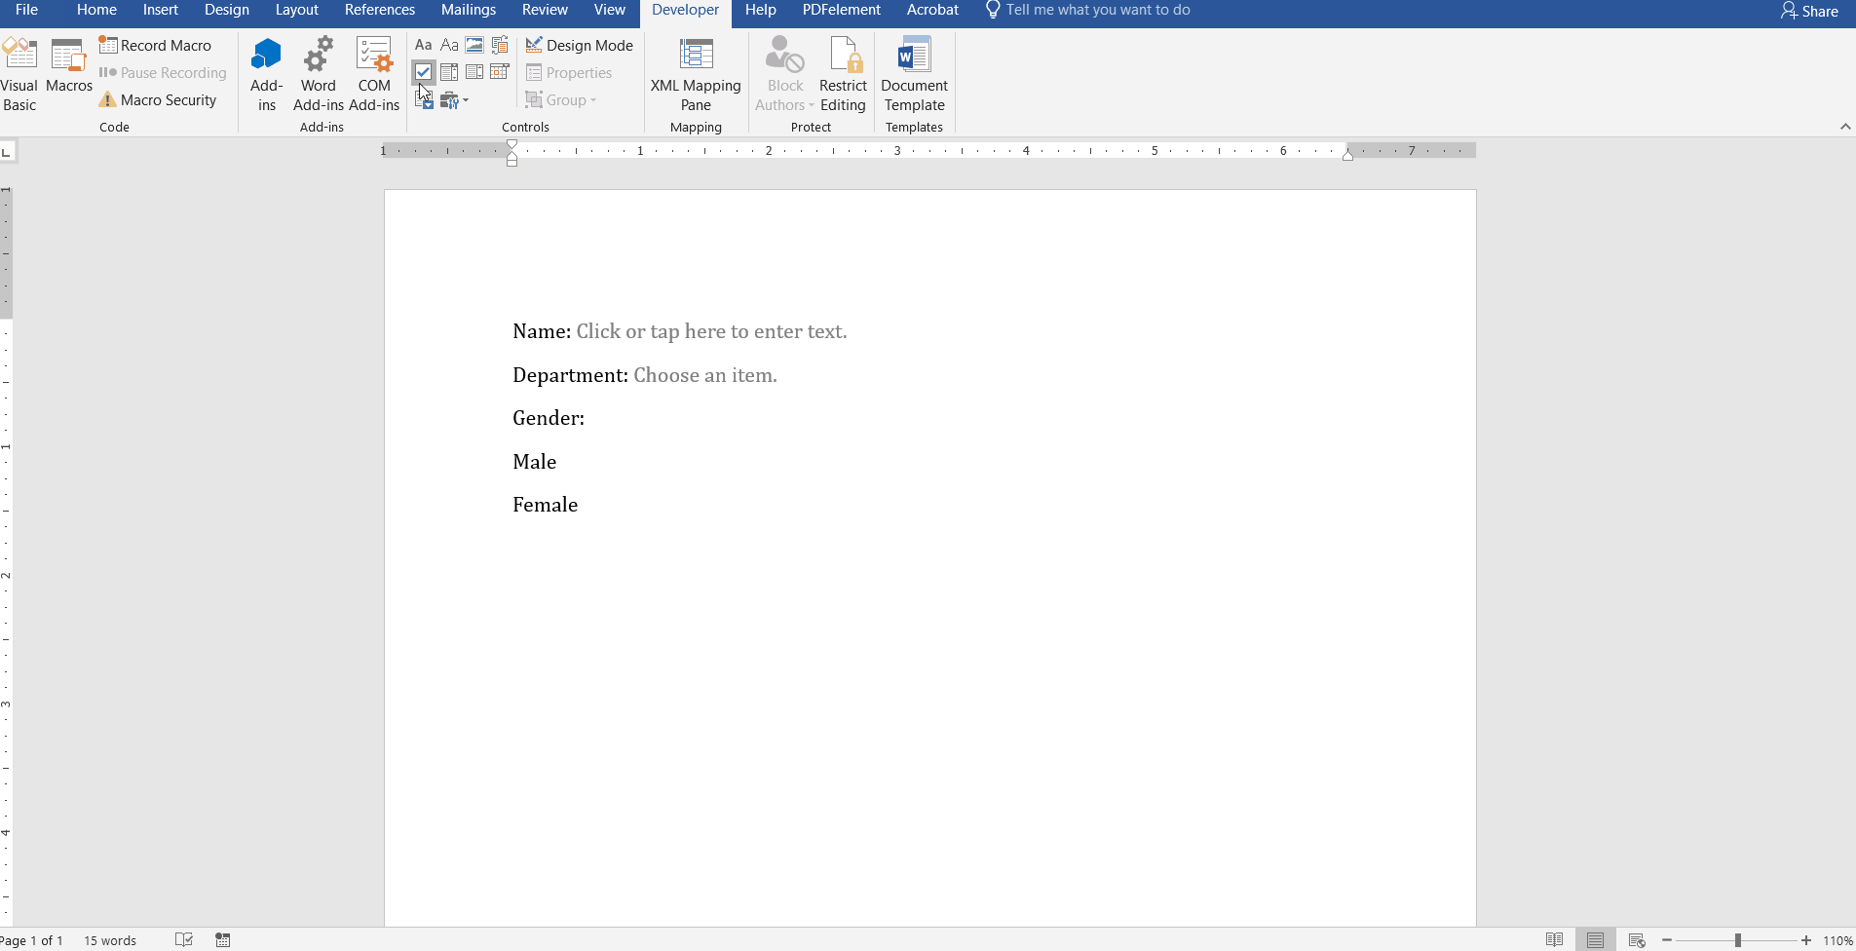Viewport: 1856px width, 951px height.
Task: Open the Macros dialog
Action: [68, 66]
